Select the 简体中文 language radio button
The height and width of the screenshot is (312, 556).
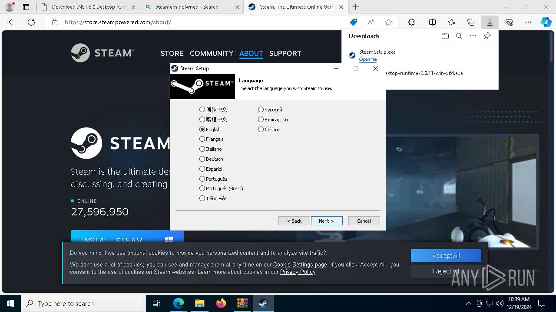pyautogui.click(x=213, y=110)
